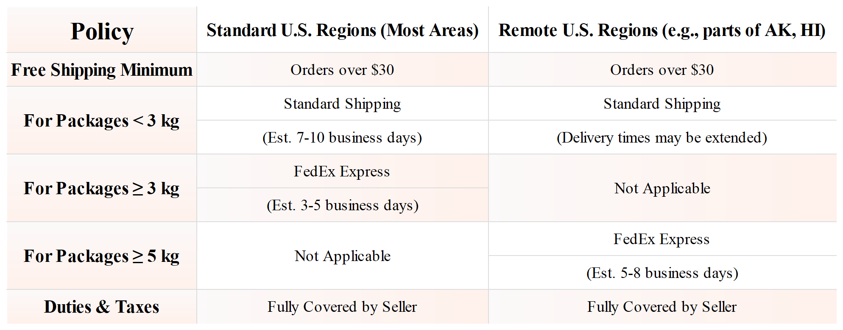843x330 pixels.
Task: Click the Free Shipping Minimum row label
Action: click(x=102, y=70)
